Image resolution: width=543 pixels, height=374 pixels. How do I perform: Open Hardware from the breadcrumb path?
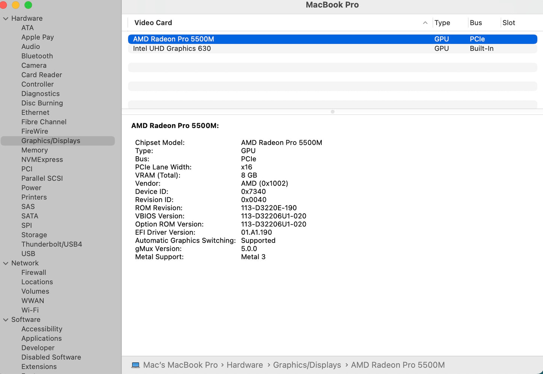pos(245,365)
